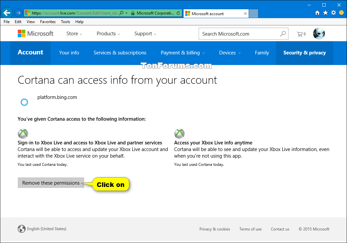
Task: Go to the Account home link
Action: pyautogui.click(x=30, y=52)
